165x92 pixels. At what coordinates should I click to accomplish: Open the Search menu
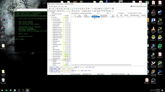point(55,6)
